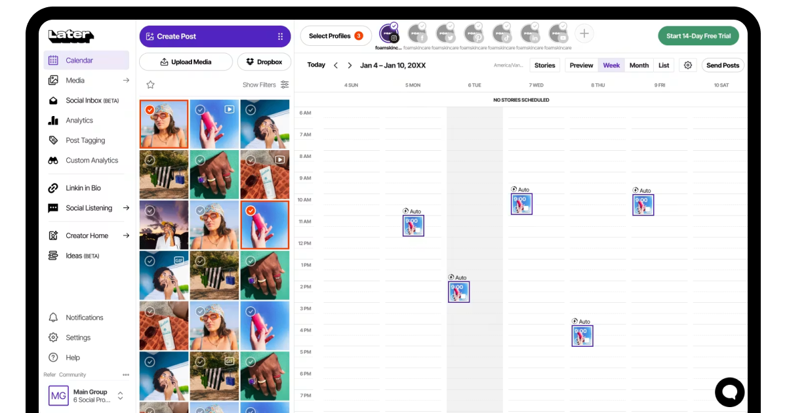The width and height of the screenshot is (787, 413).
Task: Click the Notifications bell icon
Action: (x=53, y=317)
